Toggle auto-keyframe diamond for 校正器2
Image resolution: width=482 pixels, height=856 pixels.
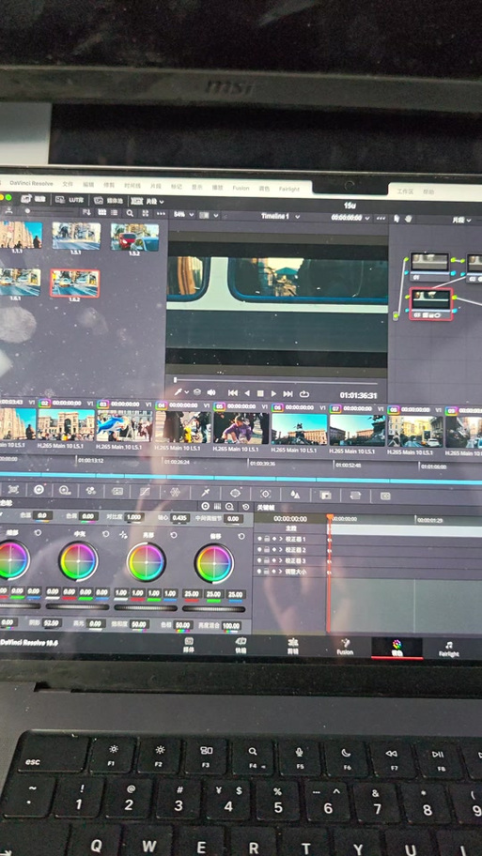273,550
